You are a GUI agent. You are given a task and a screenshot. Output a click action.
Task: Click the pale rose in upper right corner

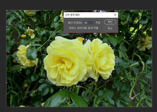pyautogui.click(x=144, y=42)
